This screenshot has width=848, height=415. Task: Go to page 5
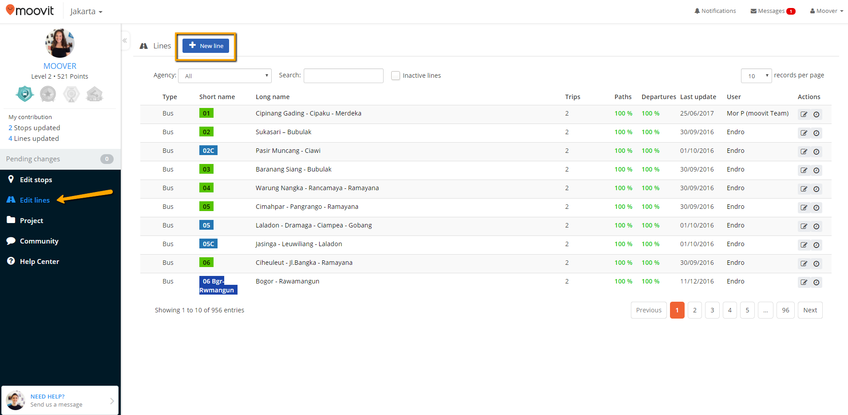[x=747, y=310]
